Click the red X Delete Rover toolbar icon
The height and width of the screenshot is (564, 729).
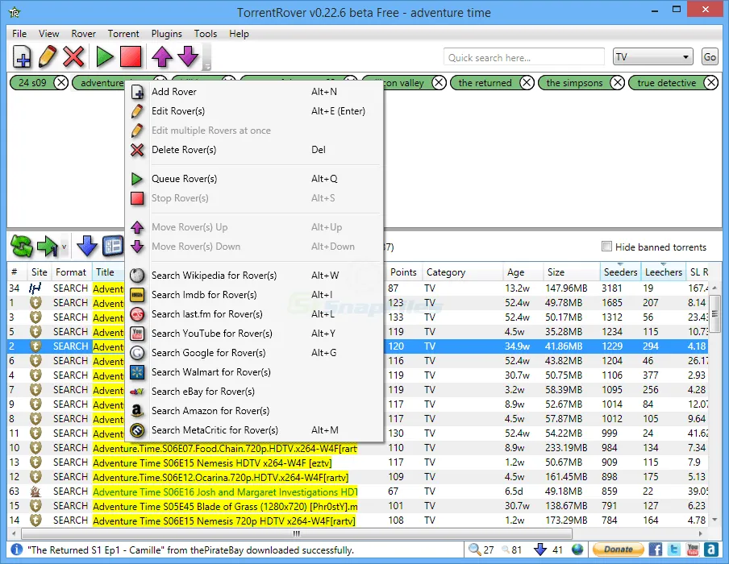tap(73, 56)
